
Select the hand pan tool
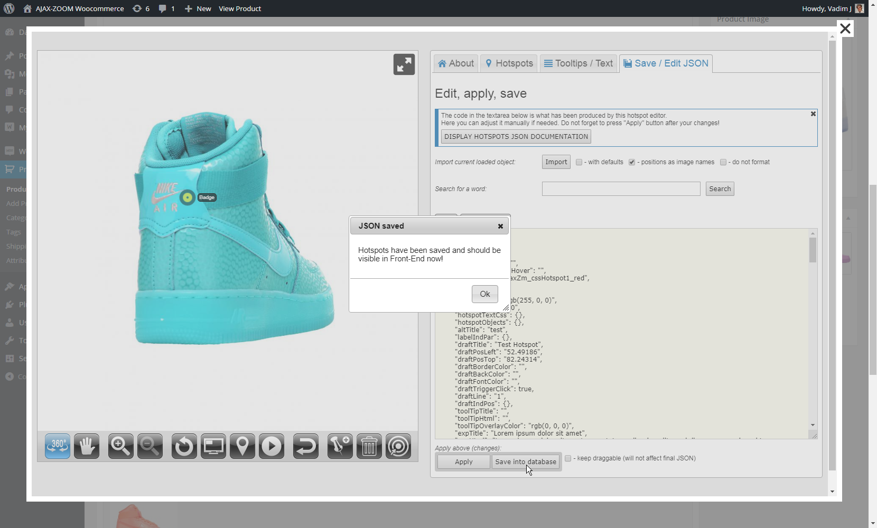tap(87, 446)
